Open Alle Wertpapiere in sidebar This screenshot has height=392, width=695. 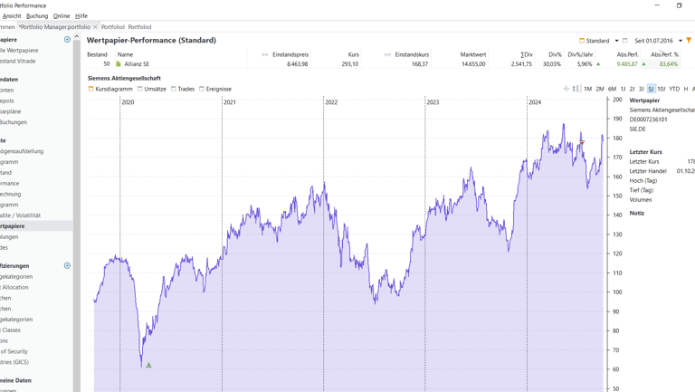click(19, 51)
